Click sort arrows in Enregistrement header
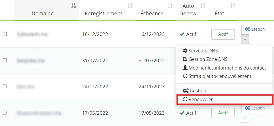The image size is (274, 126). click(130, 6)
